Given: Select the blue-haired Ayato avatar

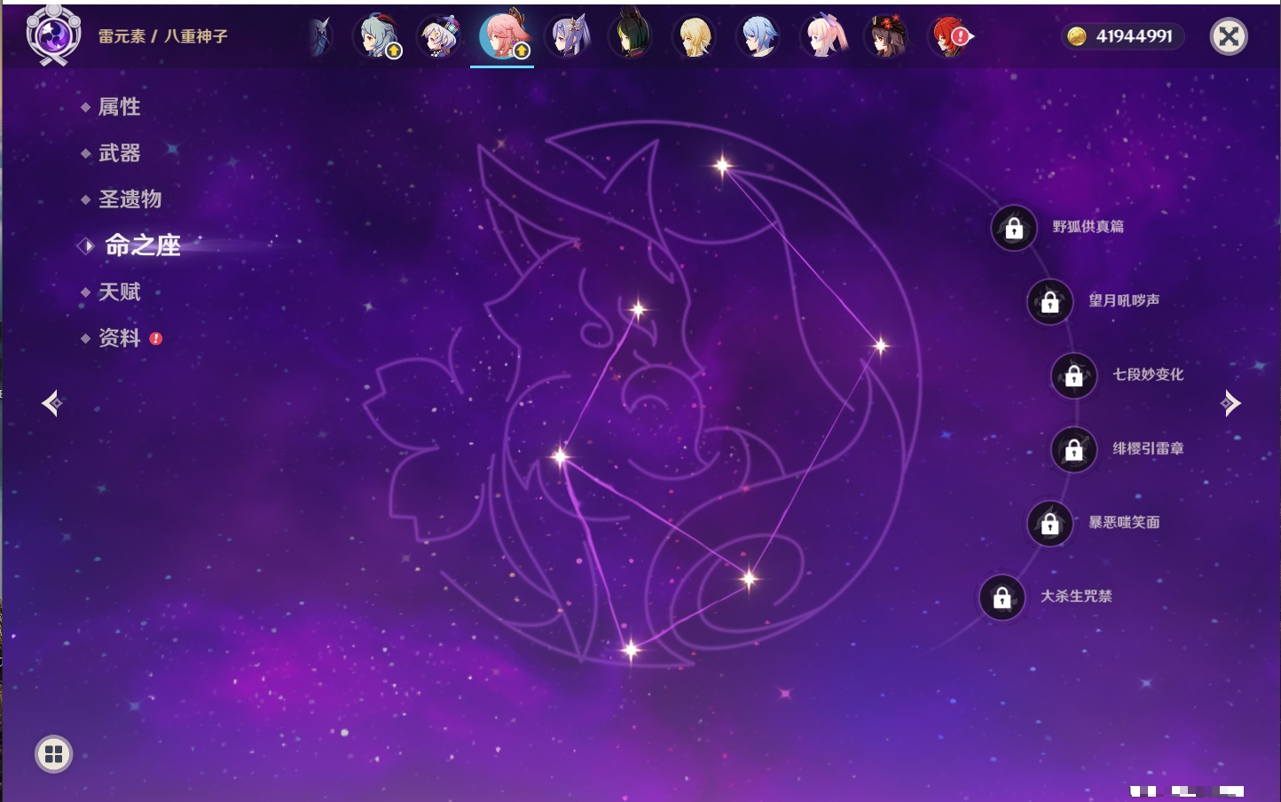Looking at the screenshot, I should 758,36.
